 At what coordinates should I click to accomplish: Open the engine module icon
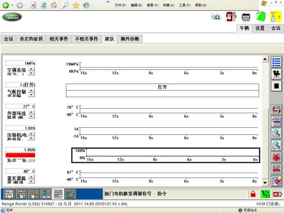[246, 17]
